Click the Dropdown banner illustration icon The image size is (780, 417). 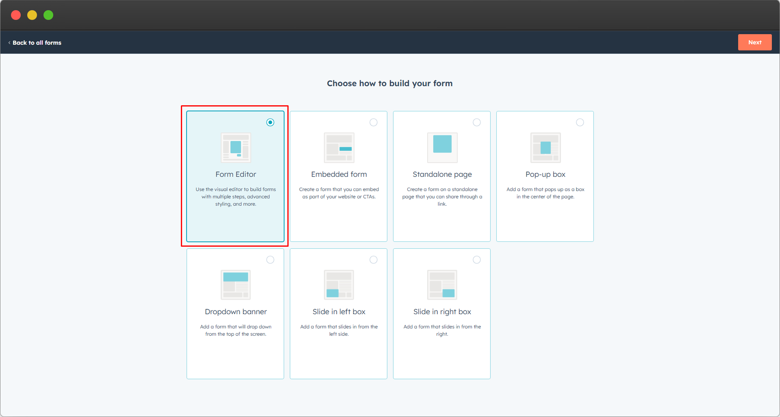236,285
